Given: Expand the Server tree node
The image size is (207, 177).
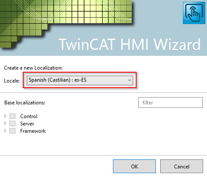Looking at the screenshot, I should click(6, 123).
